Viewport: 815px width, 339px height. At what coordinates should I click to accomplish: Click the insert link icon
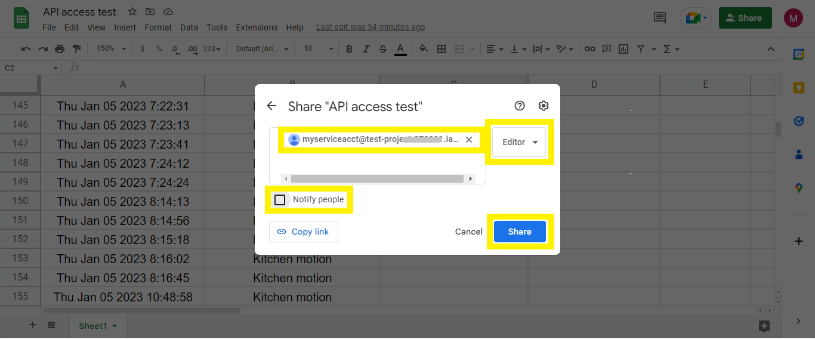[589, 49]
